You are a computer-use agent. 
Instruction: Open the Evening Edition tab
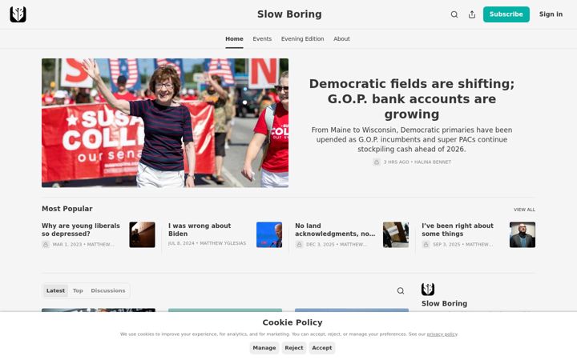click(x=302, y=38)
